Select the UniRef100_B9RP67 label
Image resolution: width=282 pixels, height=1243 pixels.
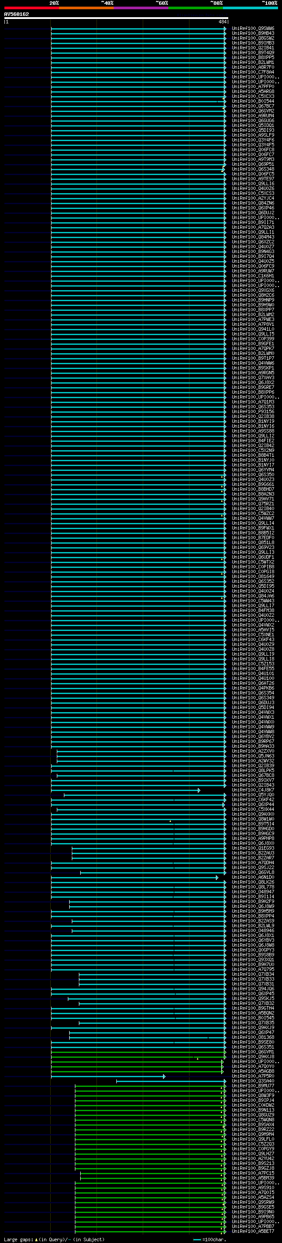(x=253, y=742)
